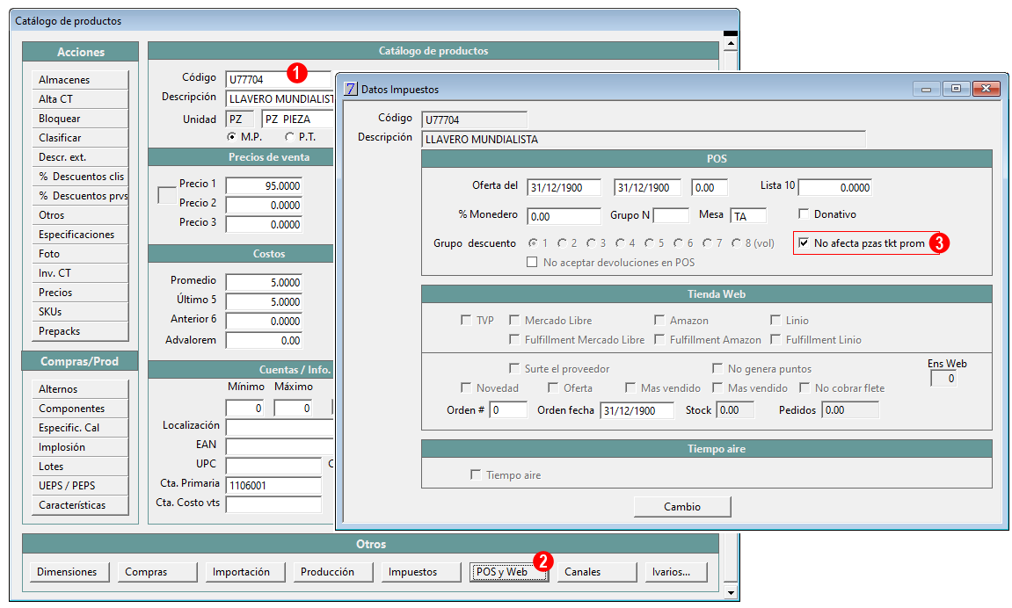Open the Descr. ext. action
This screenshot has height=608, width=1012.
(x=80, y=156)
